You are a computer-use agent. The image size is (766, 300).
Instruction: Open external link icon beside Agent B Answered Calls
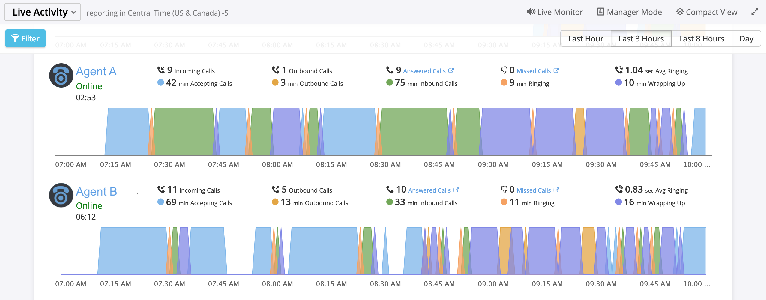(x=456, y=190)
